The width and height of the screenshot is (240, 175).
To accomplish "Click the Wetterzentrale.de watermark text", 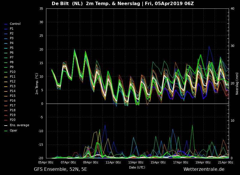I will [x=204, y=169].
